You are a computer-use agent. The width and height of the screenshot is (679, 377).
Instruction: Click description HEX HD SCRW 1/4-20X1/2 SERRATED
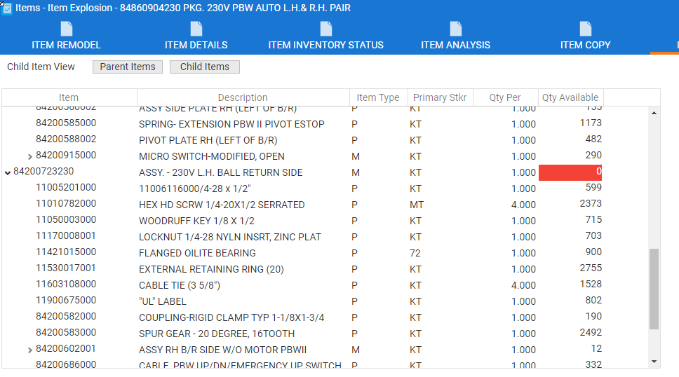coord(222,205)
